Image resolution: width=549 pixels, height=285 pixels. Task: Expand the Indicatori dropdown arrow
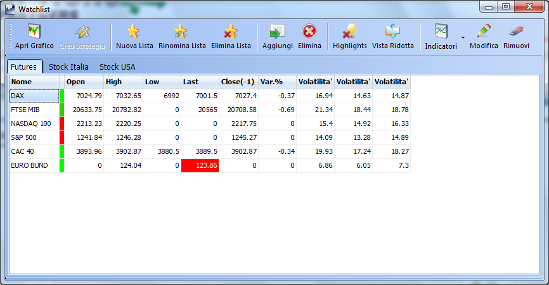463,37
